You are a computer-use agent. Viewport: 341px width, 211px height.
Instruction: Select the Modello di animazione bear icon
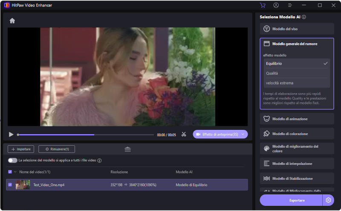[266, 119]
